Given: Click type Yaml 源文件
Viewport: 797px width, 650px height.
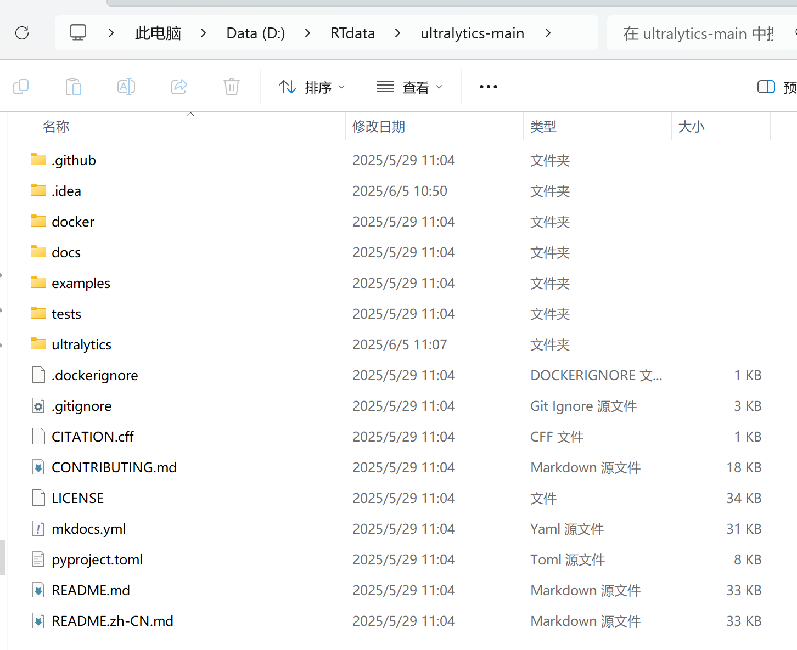Looking at the screenshot, I should pos(567,529).
